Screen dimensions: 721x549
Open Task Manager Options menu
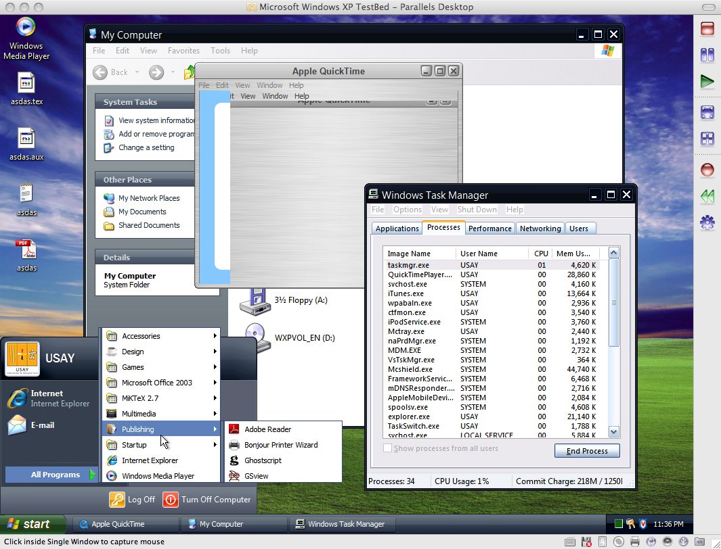(x=407, y=210)
